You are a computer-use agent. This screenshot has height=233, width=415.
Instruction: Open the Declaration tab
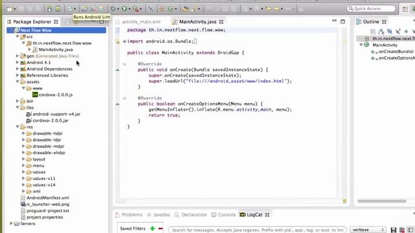click(191, 215)
